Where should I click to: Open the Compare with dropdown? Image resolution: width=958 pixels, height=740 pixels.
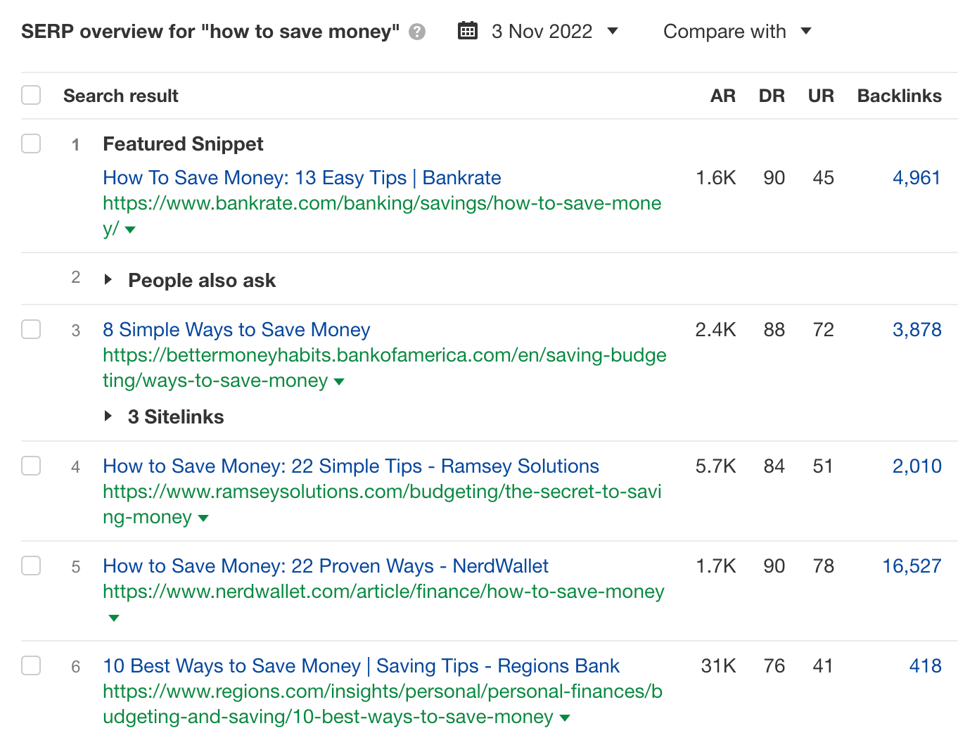point(736,31)
